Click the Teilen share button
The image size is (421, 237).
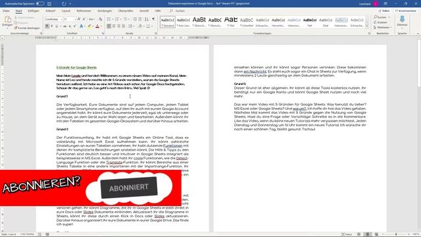point(384,11)
